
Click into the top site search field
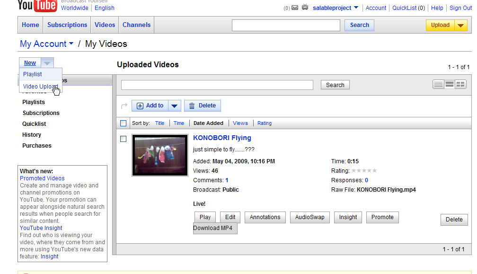(286, 25)
